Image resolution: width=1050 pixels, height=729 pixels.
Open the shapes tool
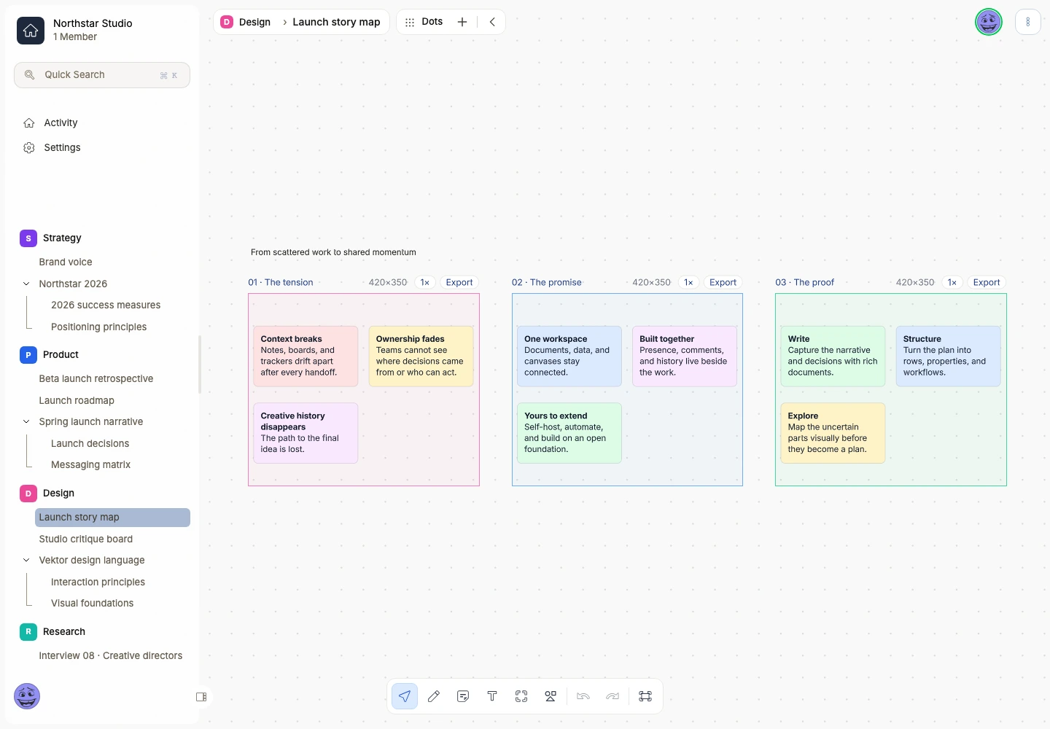tap(551, 696)
